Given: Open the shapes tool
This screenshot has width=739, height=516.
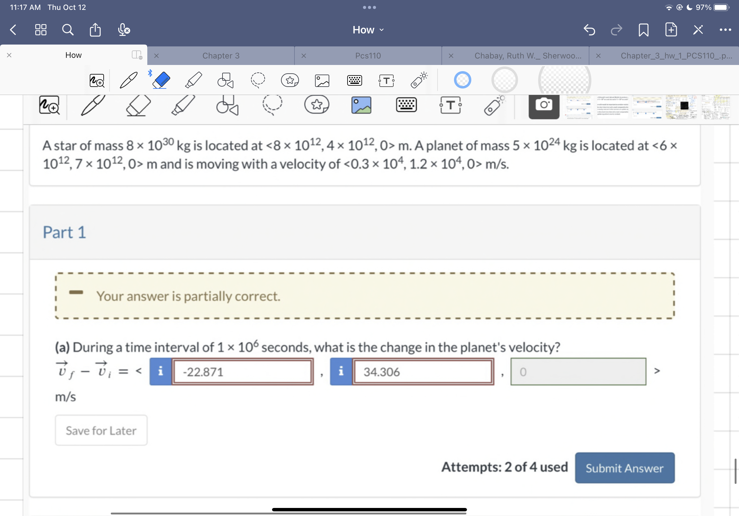Looking at the screenshot, I should pyautogui.click(x=228, y=105).
